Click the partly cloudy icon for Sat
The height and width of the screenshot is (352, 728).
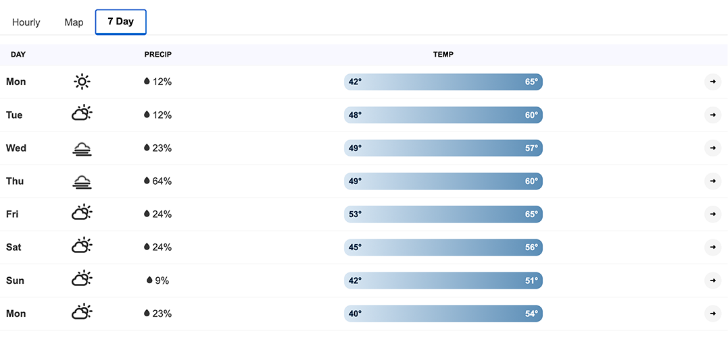pyautogui.click(x=82, y=245)
